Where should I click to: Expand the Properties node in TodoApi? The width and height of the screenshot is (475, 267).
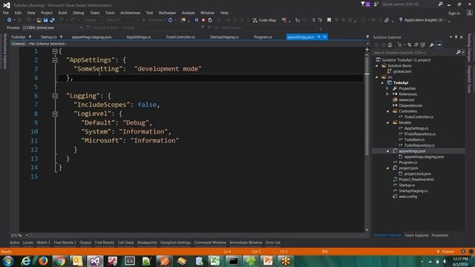click(x=387, y=88)
